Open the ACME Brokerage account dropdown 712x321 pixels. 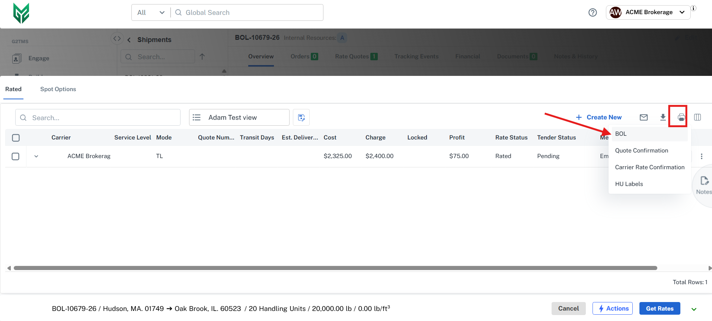(x=648, y=12)
